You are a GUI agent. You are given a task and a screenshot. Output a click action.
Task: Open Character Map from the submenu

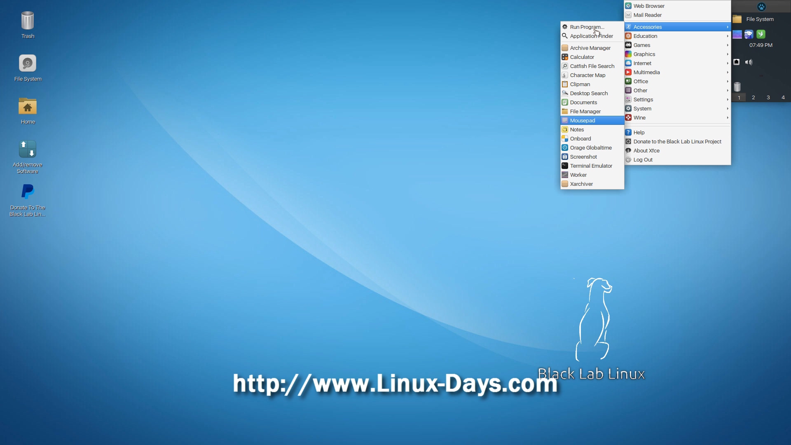[592, 75]
